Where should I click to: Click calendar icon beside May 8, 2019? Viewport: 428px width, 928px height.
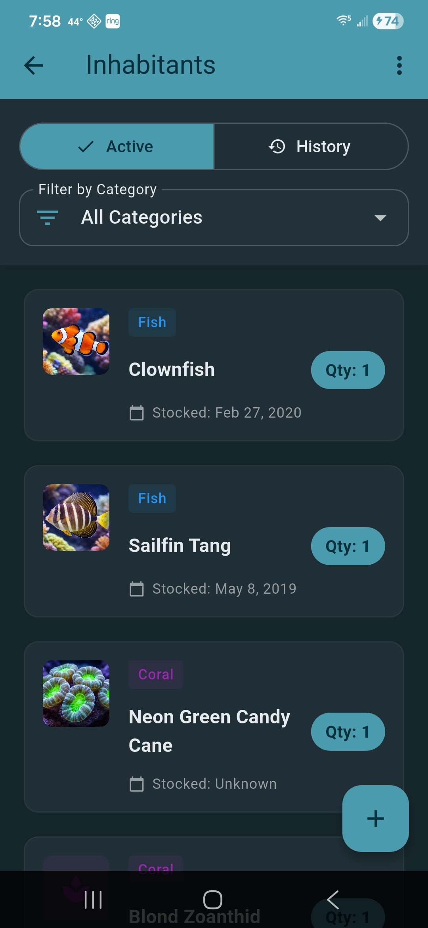click(x=137, y=589)
